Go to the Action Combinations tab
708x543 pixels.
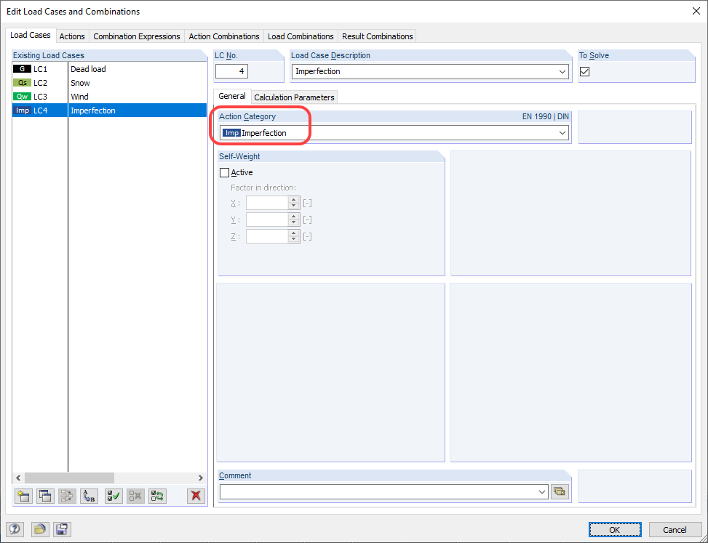[x=224, y=36]
